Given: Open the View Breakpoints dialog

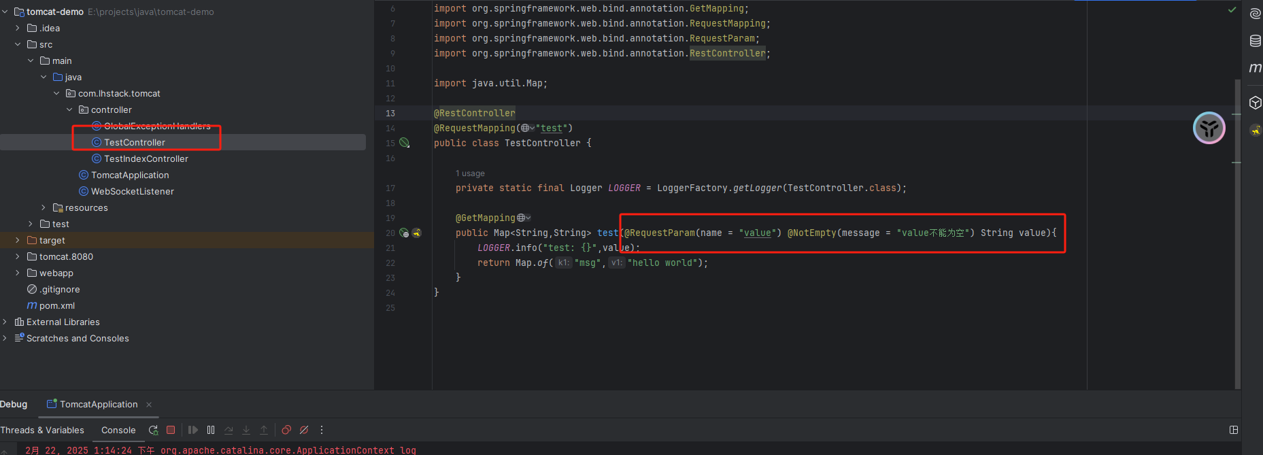Looking at the screenshot, I should click(286, 430).
